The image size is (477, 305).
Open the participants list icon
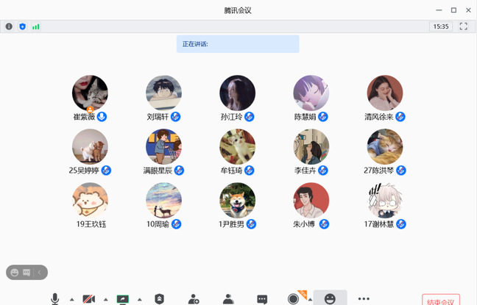[x=228, y=298]
